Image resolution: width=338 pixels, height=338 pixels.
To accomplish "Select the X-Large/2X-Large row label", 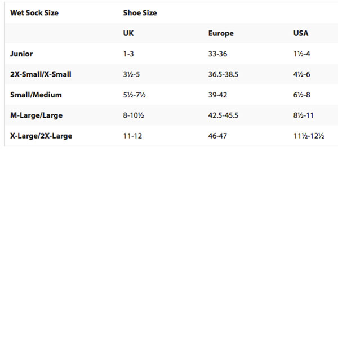I will pyautogui.click(x=41, y=136).
